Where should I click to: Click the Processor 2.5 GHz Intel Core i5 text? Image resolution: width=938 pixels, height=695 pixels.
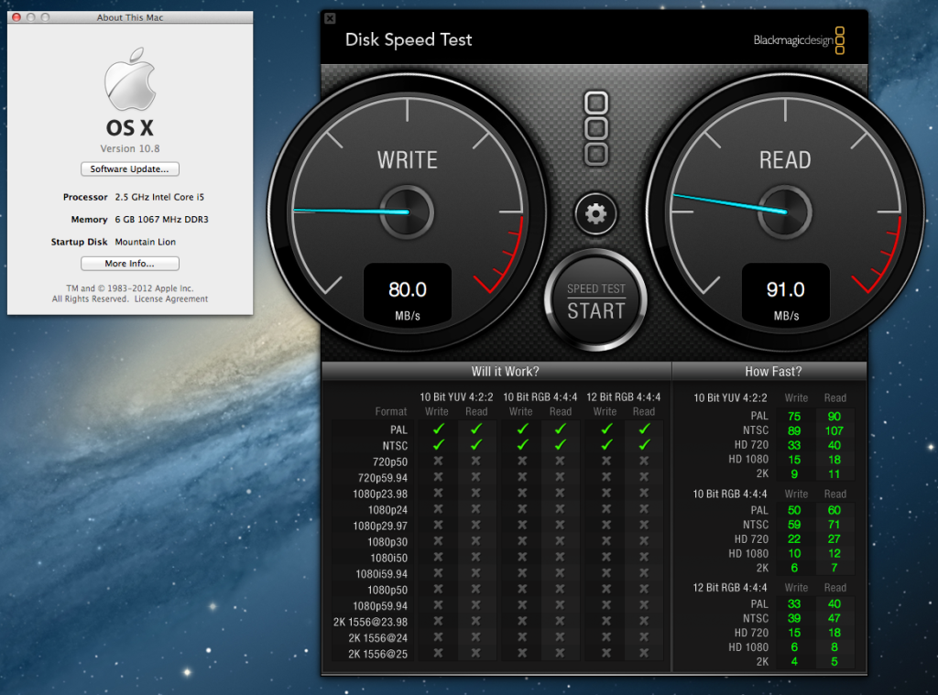(134, 197)
